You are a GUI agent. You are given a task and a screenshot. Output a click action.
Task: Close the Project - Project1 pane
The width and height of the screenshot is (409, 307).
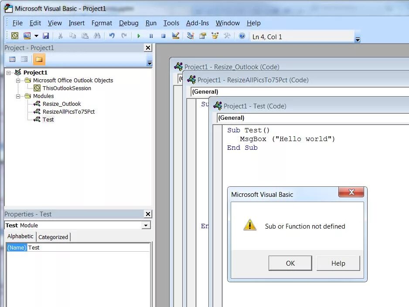[148, 47]
